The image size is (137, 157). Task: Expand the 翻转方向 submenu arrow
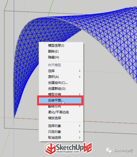click(80, 106)
